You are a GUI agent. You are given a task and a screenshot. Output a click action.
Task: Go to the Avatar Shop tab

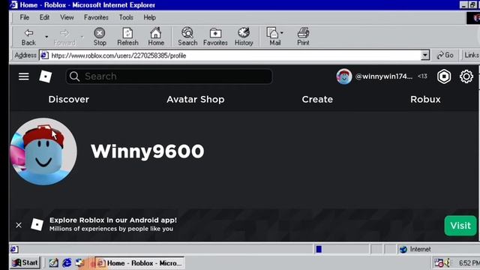(195, 99)
